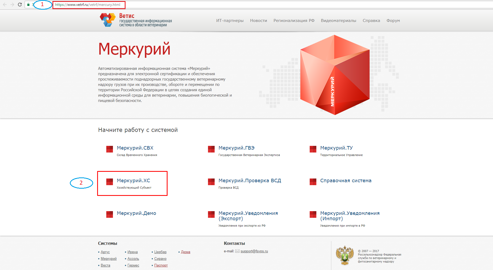Click the red square icon beside Меркурий.ГВЭ
This screenshot has height=270, width=493.
211,149
